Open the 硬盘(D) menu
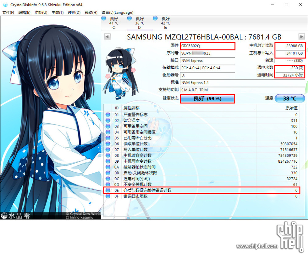Image resolution: width=308 pixels, height=257 pixels. point(74,13)
